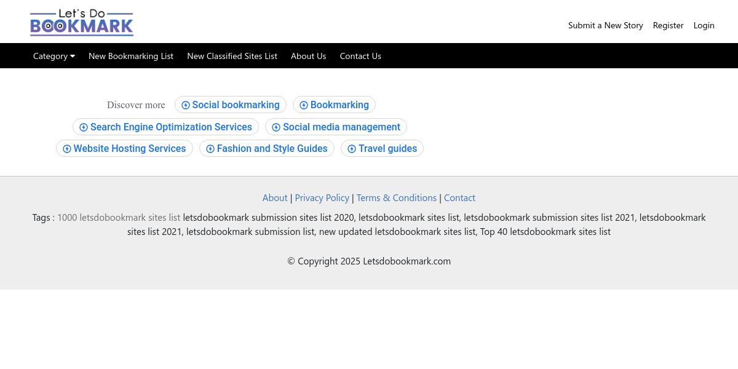Image resolution: width=738 pixels, height=369 pixels.
Task: Open Contact Us in navigation bar
Action: (360, 56)
